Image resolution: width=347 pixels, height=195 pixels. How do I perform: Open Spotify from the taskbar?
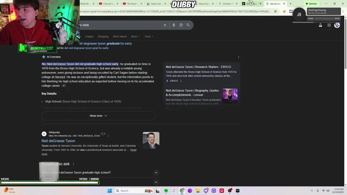coord(166,191)
